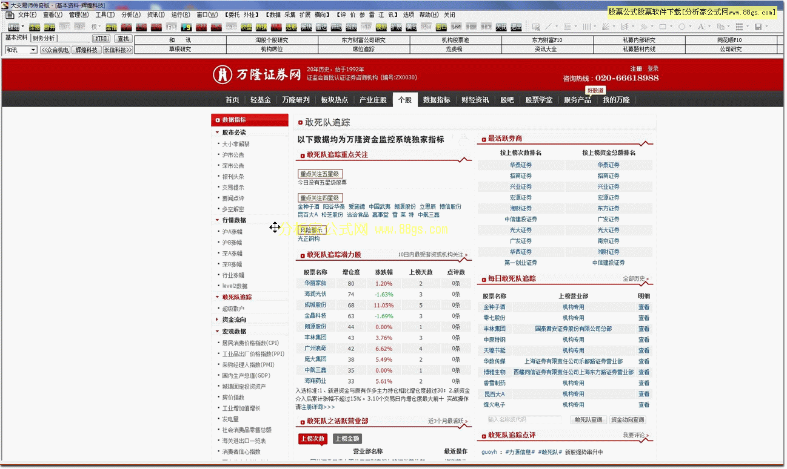Open the 模组 toolbar dropdown arrow

point(23,27)
